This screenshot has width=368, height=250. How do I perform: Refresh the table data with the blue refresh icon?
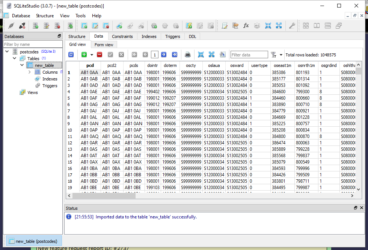pyautogui.click(x=71, y=55)
